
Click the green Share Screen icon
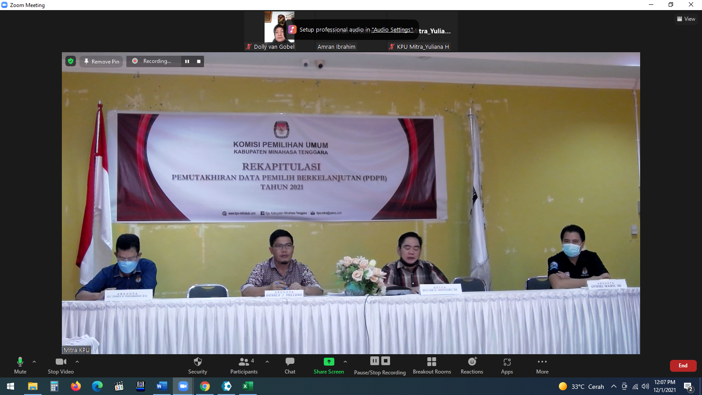pos(329,362)
